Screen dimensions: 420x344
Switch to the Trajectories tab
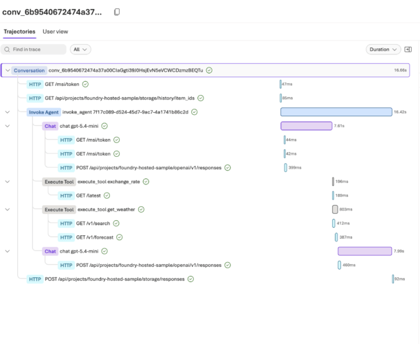point(19,32)
